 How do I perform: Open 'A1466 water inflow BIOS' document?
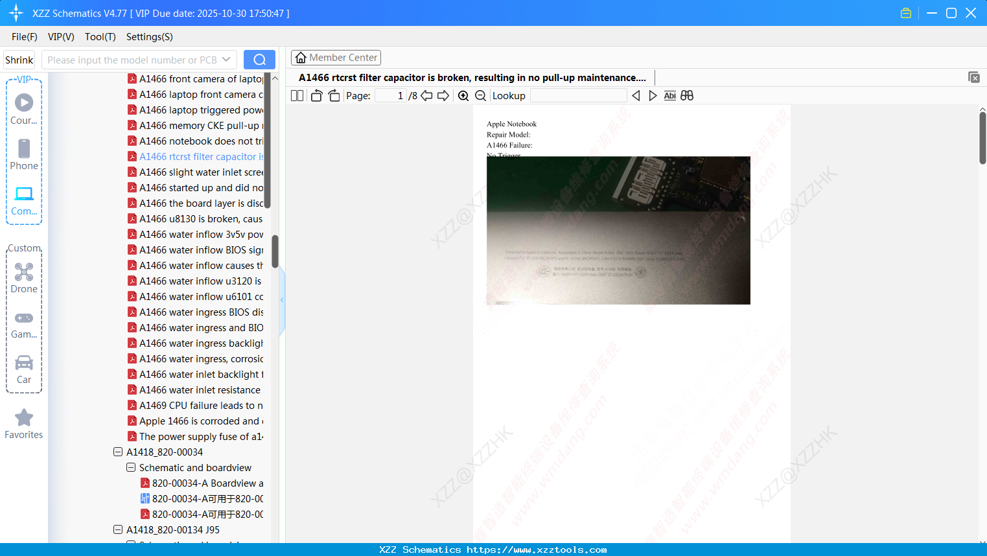196,249
